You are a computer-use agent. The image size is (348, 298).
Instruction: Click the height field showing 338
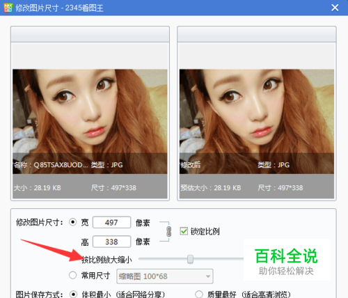click(111, 242)
